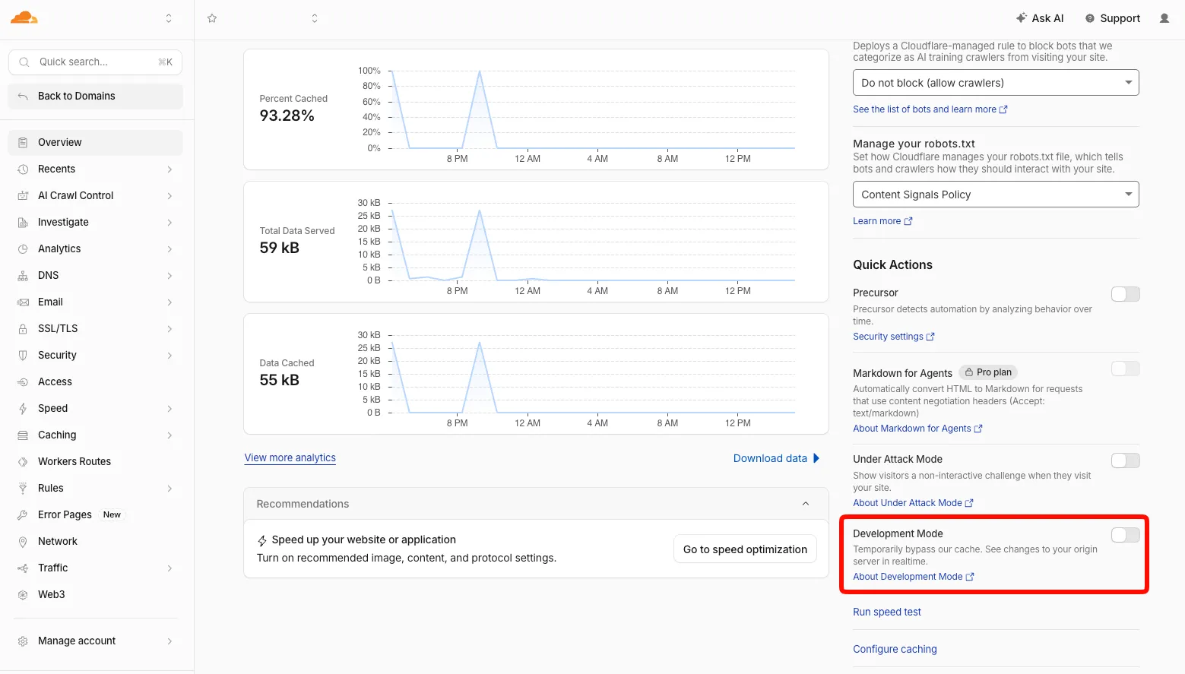The image size is (1185, 674).
Task: Click the Error Pages wrench icon
Action: [x=23, y=514]
